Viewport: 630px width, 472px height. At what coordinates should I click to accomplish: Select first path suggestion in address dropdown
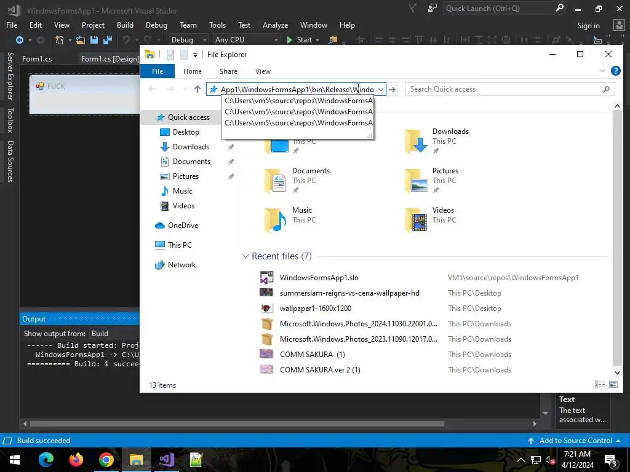pyautogui.click(x=297, y=101)
